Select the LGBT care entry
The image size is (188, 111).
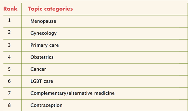[42, 81]
